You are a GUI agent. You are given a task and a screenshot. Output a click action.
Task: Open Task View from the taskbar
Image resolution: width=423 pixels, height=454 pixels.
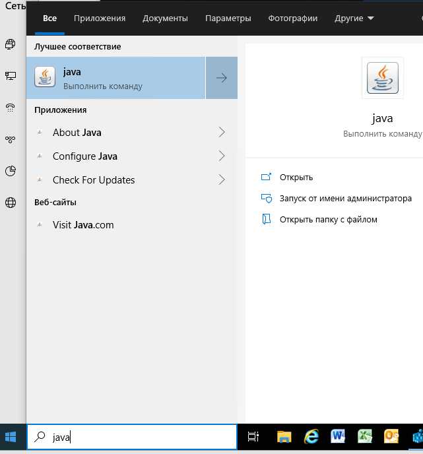(x=253, y=437)
